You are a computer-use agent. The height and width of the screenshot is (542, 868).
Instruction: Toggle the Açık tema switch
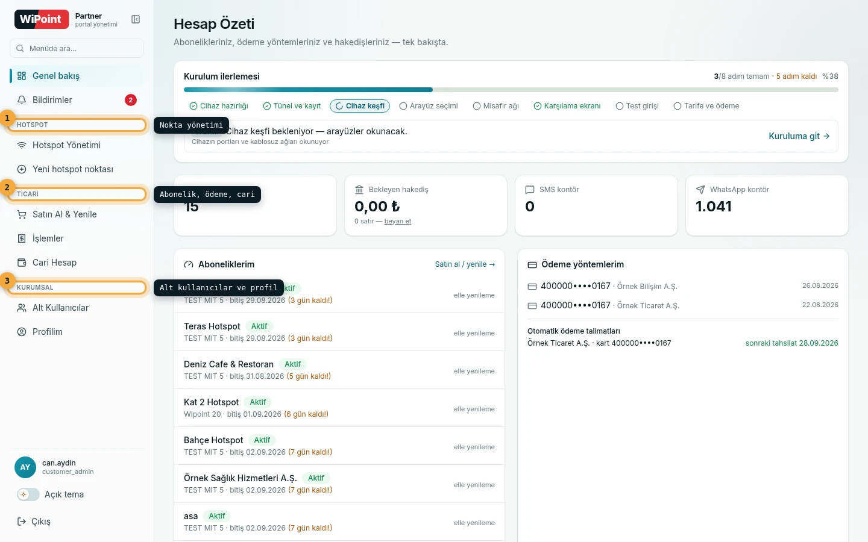[28, 494]
